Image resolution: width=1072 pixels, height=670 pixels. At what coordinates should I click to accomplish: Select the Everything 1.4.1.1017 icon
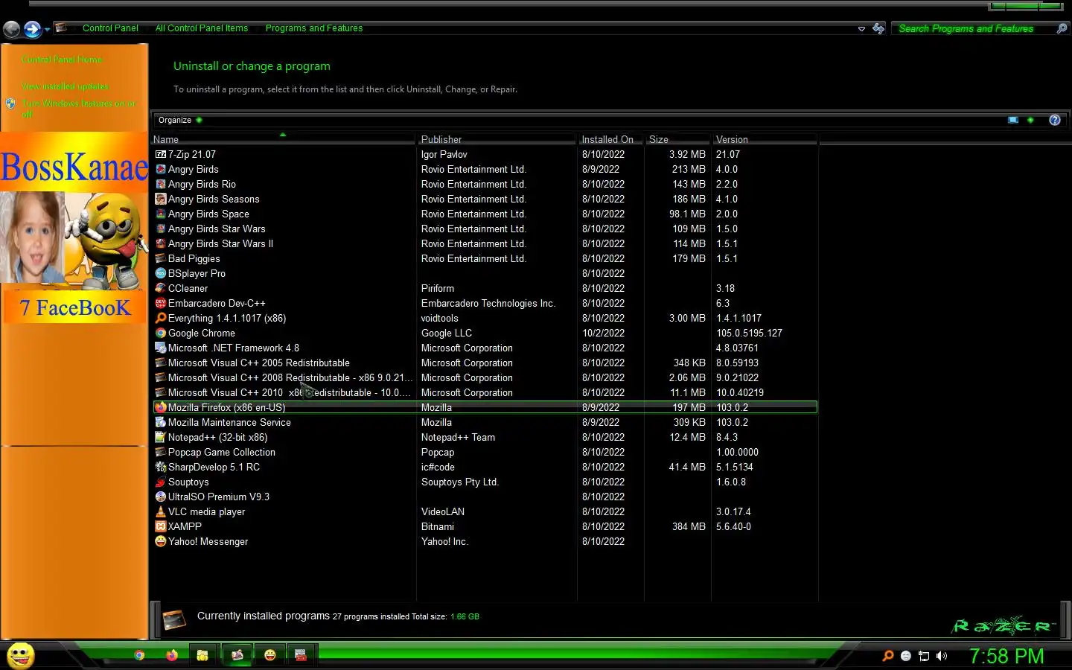point(160,318)
